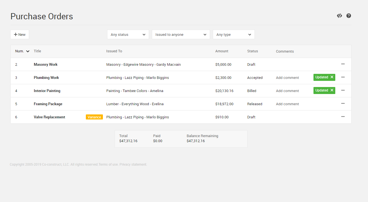The image size is (368, 202).
Task: Open more options for Framing Package
Action: [343, 104]
